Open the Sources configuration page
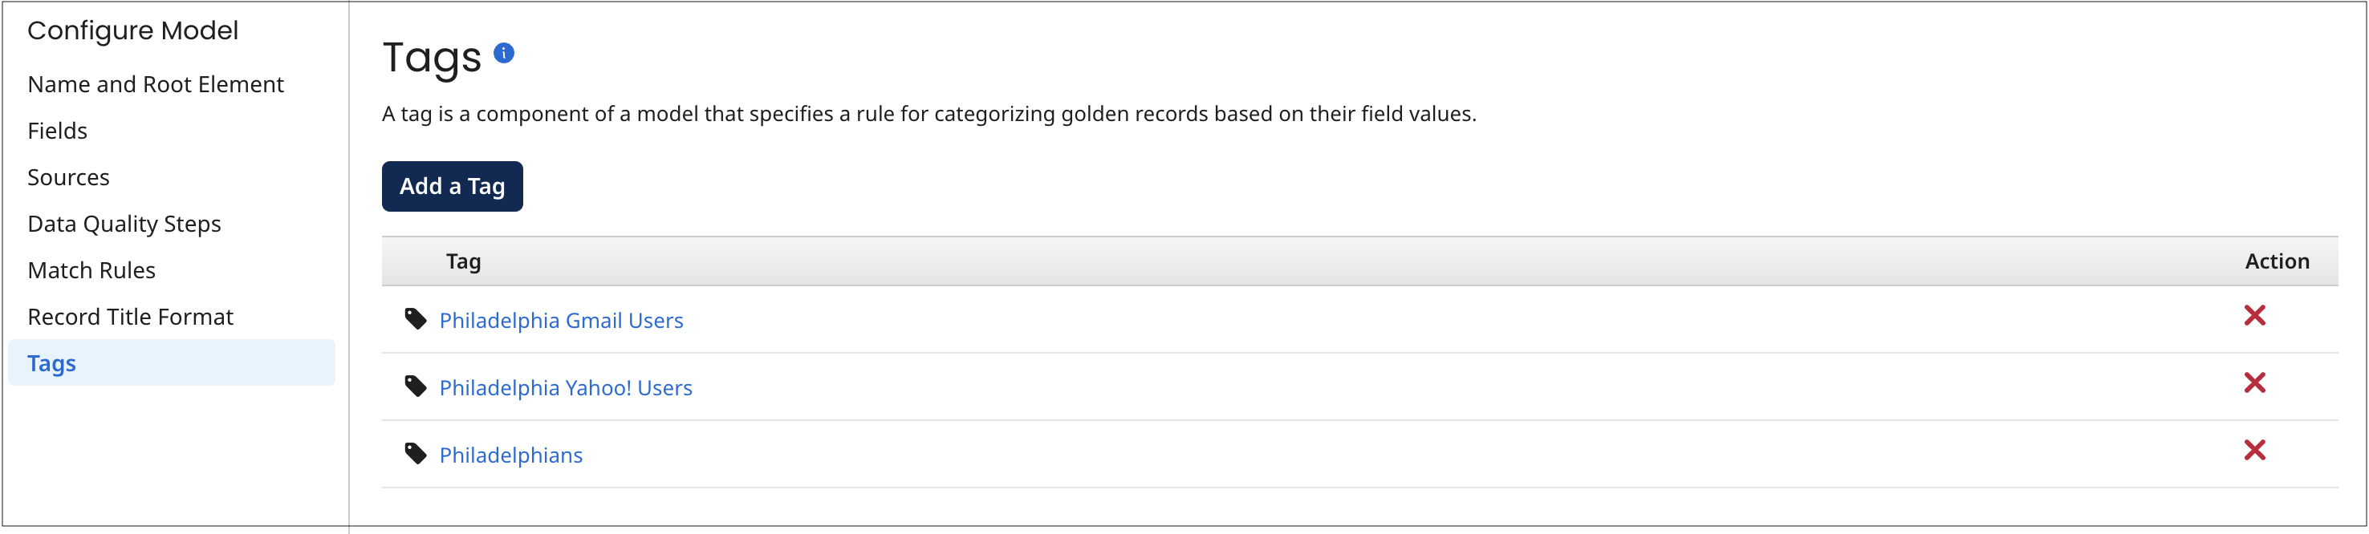The height and width of the screenshot is (534, 2369). [x=69, y=176]
